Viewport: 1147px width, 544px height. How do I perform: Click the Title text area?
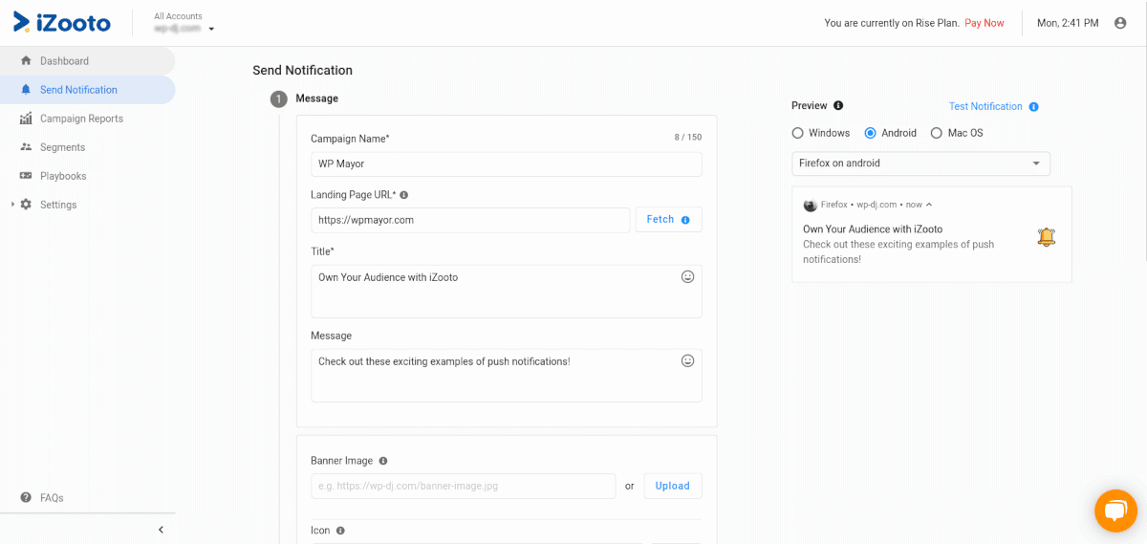tap(507, 292)
